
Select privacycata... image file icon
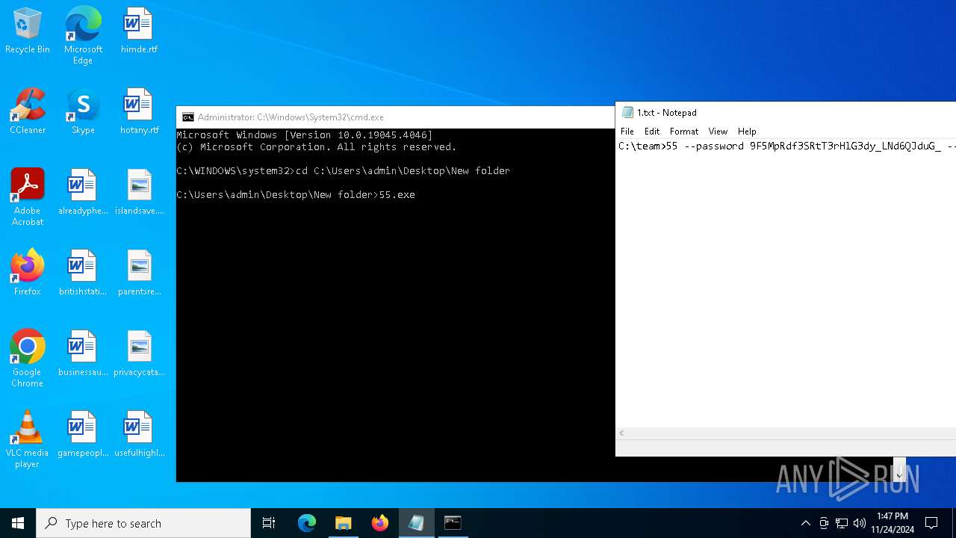(x=139, y=354)
